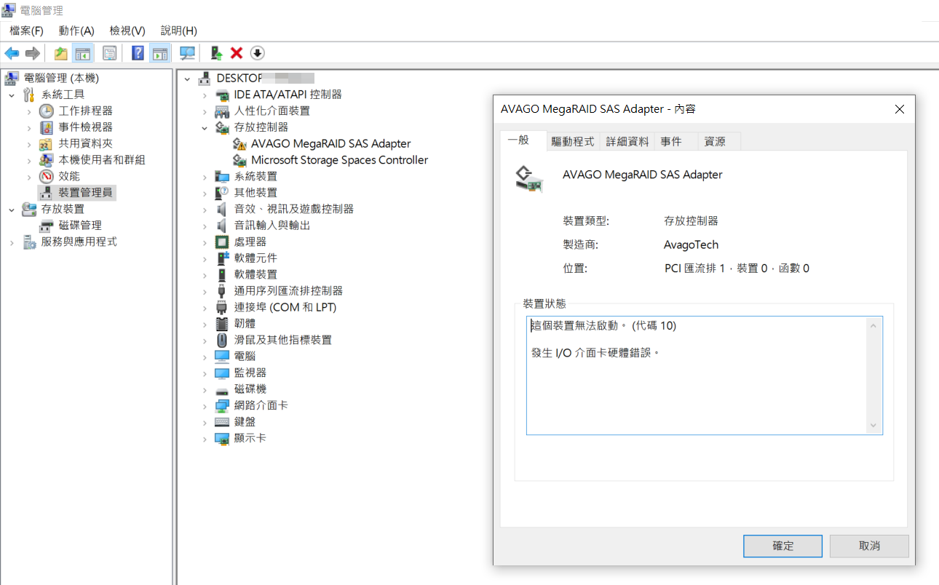Image resolution: width=939 pixels, height=585 pixels.
Task: Select 軟體裝置 in the device list
Action: 255,274
